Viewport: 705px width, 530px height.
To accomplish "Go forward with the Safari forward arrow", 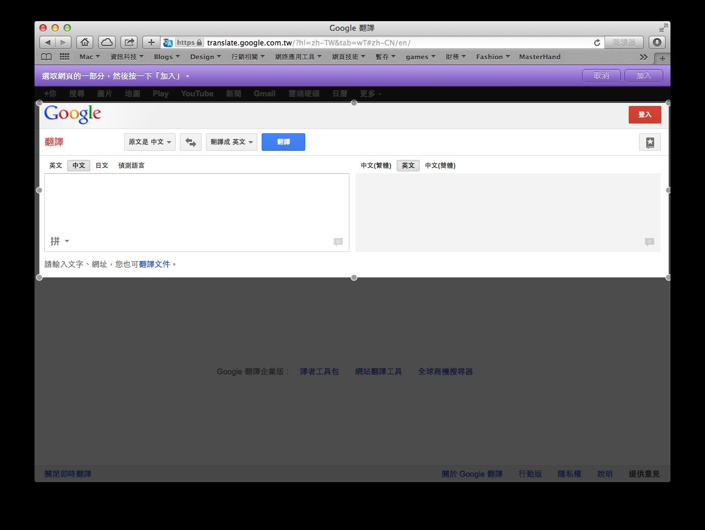I will pos(64,42).
